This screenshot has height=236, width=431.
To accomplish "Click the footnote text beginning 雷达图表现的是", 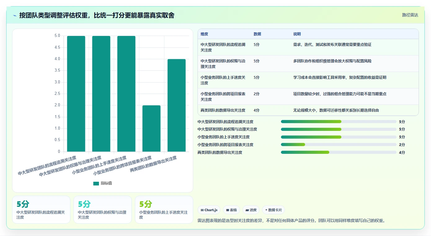I will click(x=291, y=220).
